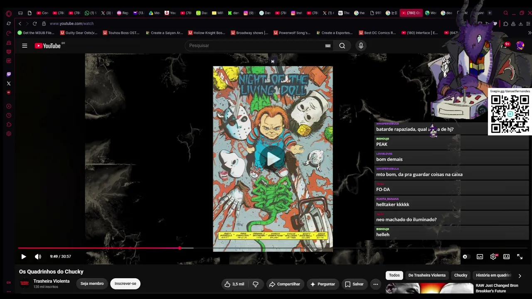Screen dimensions: 532x299
Task: Open 'RAW Just Changed Bron Breakker's Future' video
Action: 497,288
